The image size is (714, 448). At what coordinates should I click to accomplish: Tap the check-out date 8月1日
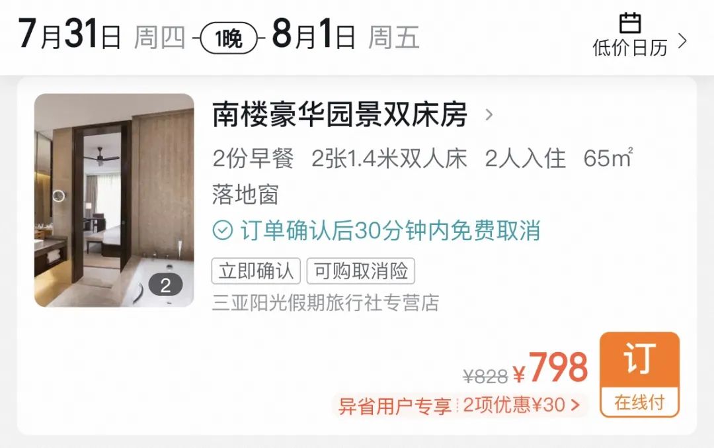click(314, 34)
